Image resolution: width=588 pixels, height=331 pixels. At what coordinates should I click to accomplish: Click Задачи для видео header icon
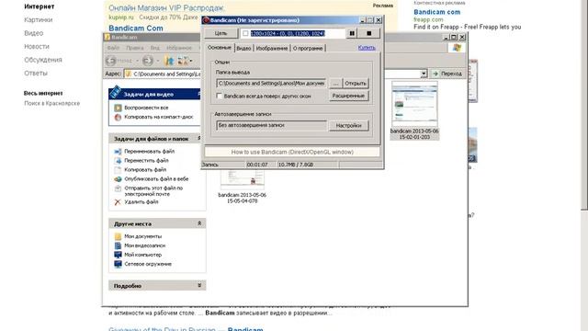click(x=116, y=92)
